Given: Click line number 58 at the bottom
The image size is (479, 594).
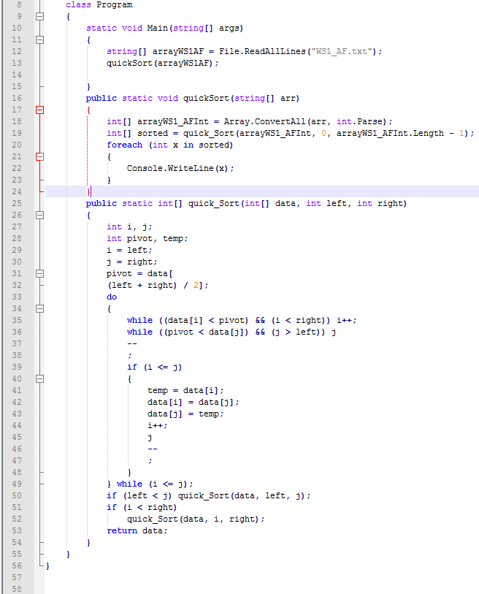Looking at the screenshot, I should pyautogui.click(x=17, y=589).
